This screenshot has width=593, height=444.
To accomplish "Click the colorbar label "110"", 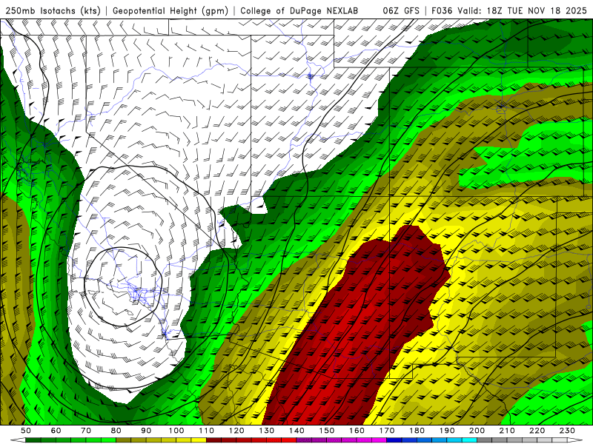I will 207,431.
